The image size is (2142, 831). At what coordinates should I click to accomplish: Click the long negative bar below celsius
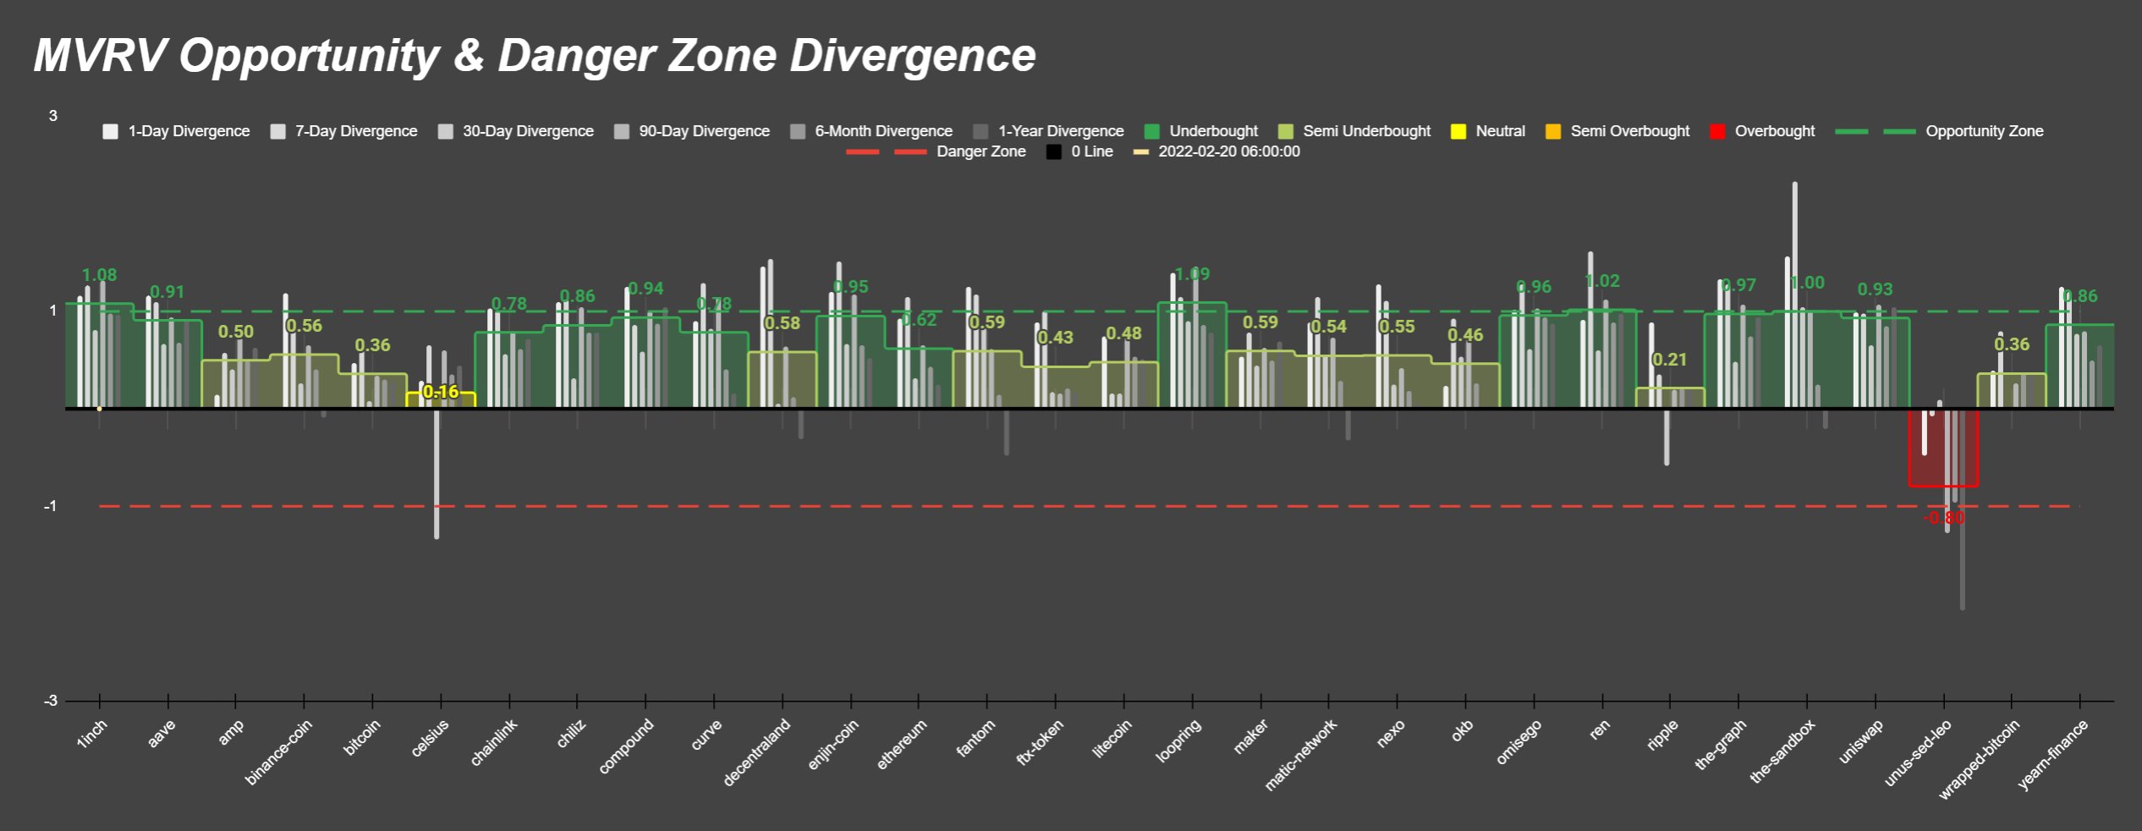pyautogui.click(x=437, y=474)
